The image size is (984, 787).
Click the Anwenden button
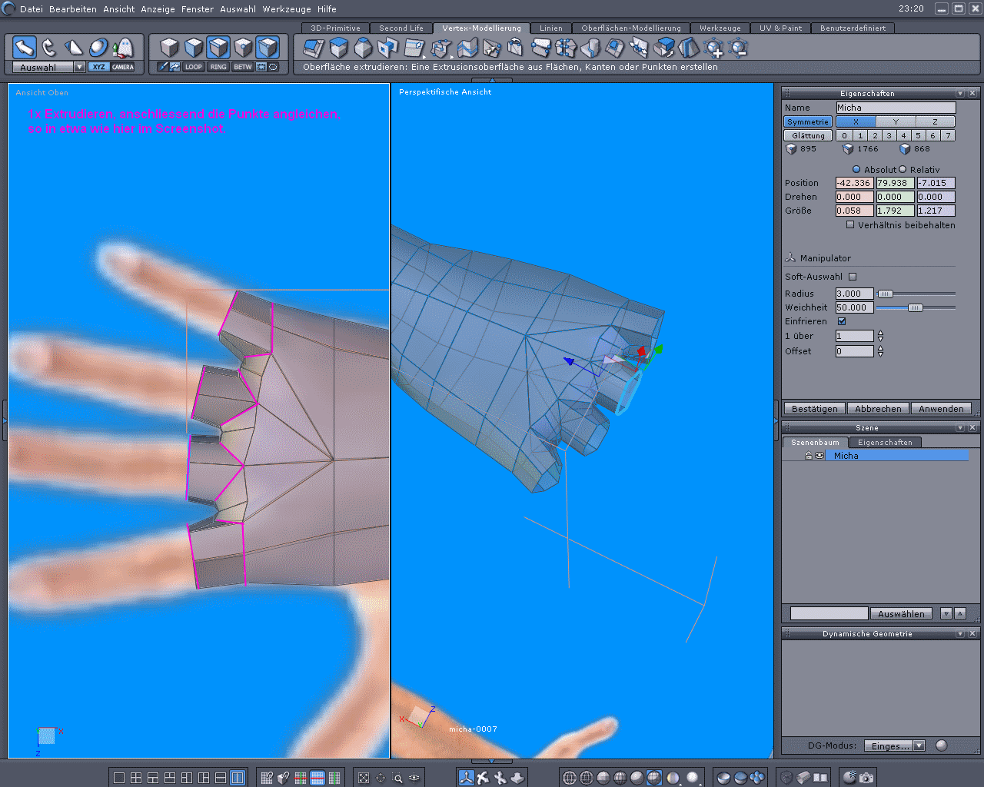pyautogui.click(x=941, y=409)
